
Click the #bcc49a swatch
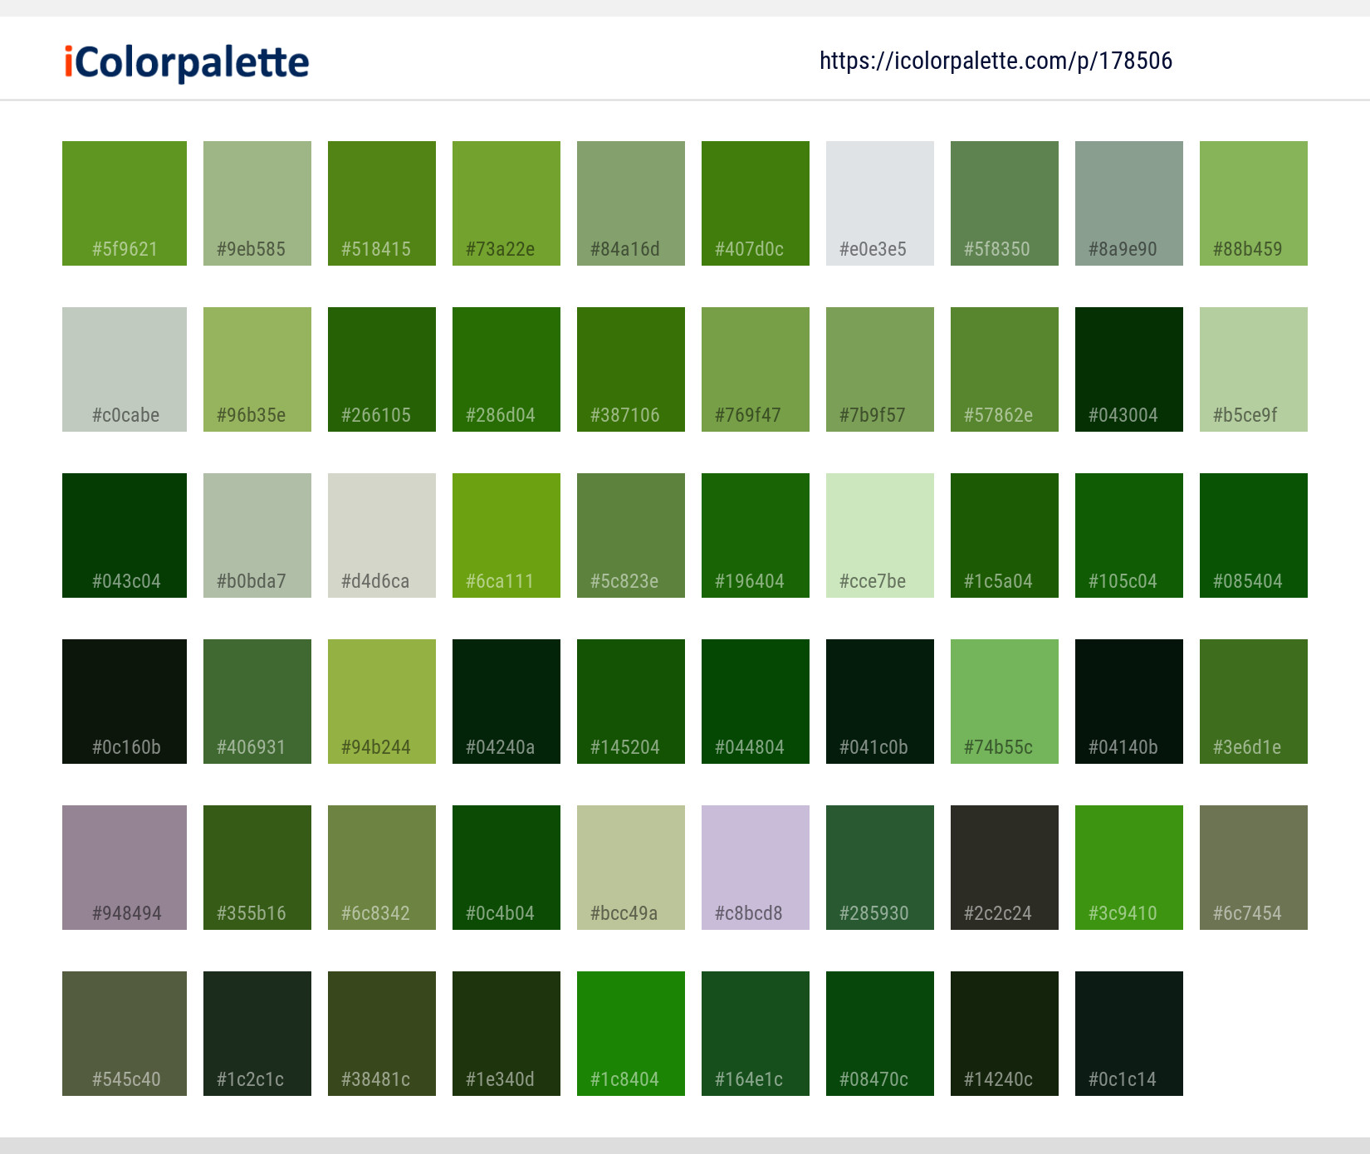pyautogui.click(x=631, y=868)
